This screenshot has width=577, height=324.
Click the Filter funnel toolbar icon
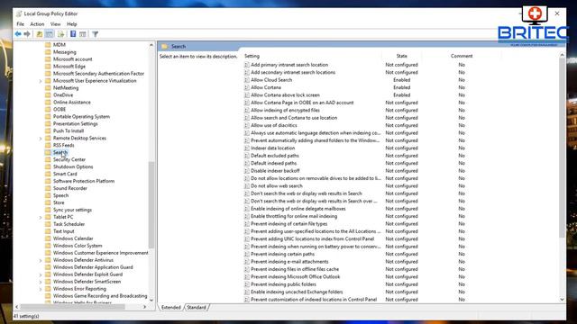95,34
